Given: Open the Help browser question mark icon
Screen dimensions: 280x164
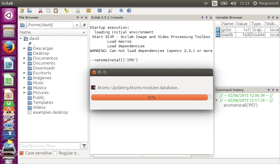Looking at the screenshot, I should [x=129, y=11].
